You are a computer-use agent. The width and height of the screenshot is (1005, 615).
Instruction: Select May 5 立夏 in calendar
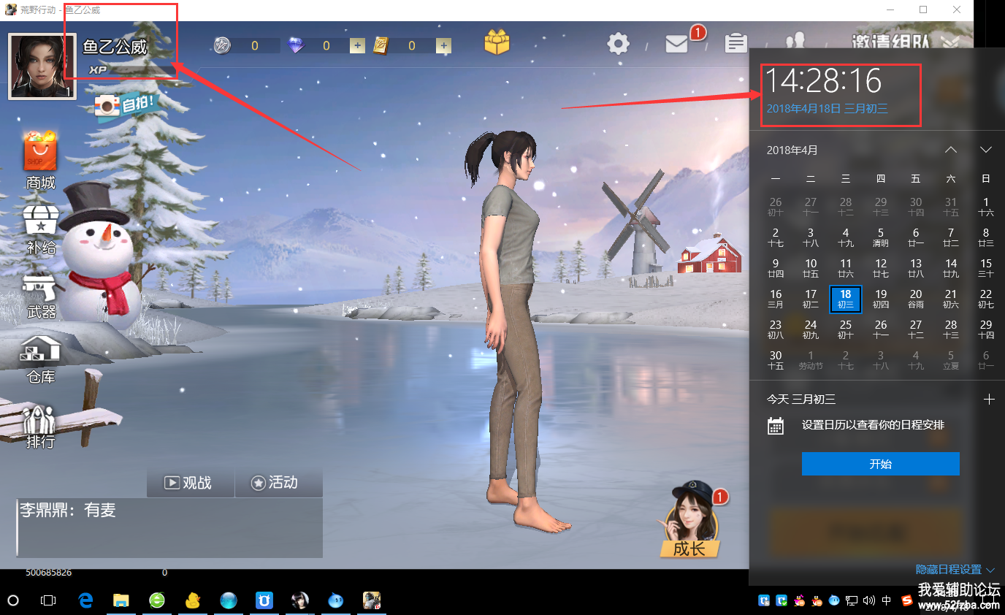[x=951, y=360]
